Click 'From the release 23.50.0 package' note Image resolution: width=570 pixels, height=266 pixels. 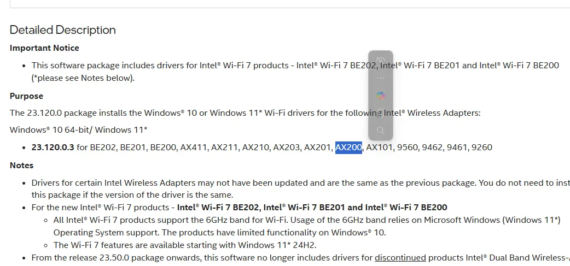tap(301, 258)
